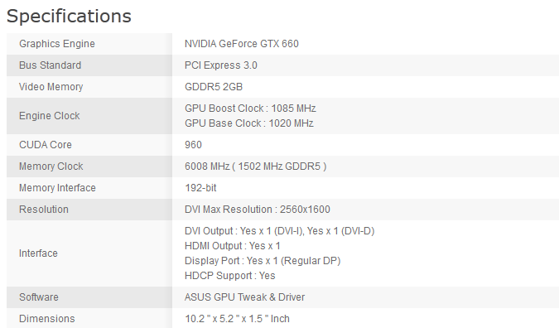This screenshot has width=559, height=328.
Task: Select the Bus Standard label
Action: (51, 65)
